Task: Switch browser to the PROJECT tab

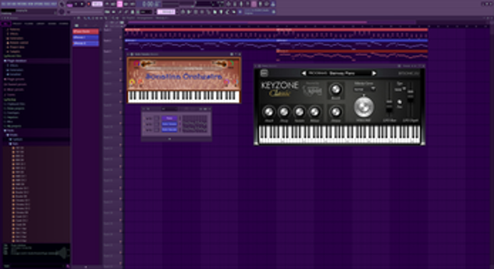Action: tap(17, 24)
